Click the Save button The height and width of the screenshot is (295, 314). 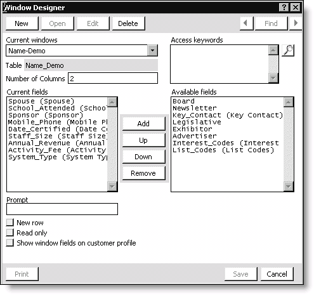pyautogui.click(x=240, y=274)
